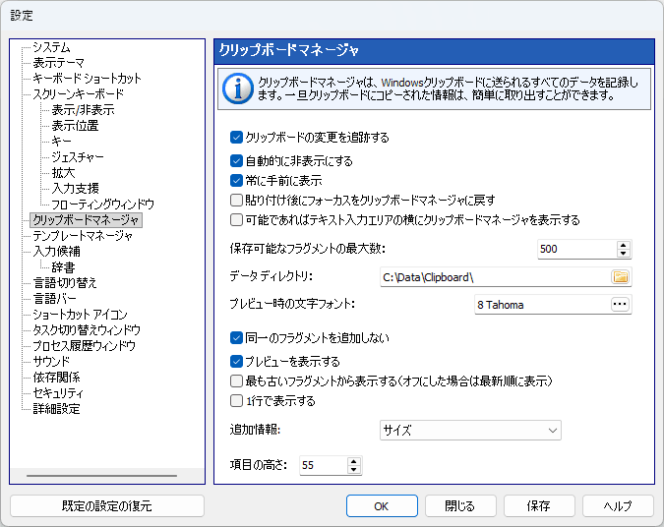Select 拡大 tree item
Viewport: 664px width, 527px height.
pyautogui.click(x=63, y=173)
